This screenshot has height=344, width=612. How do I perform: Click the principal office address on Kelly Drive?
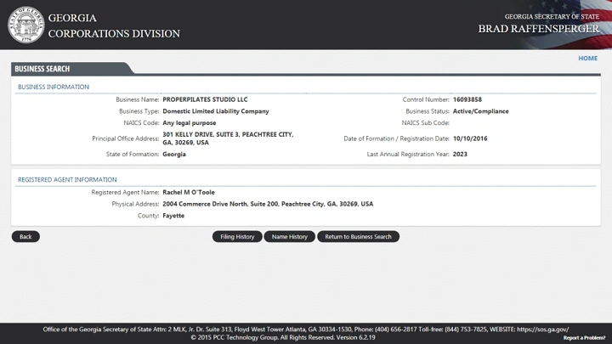coord(227,138)
